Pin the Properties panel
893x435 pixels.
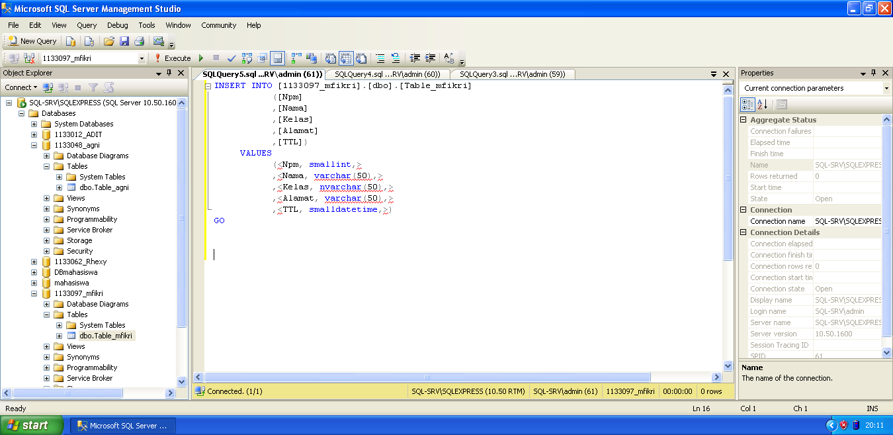coord(874,73)
